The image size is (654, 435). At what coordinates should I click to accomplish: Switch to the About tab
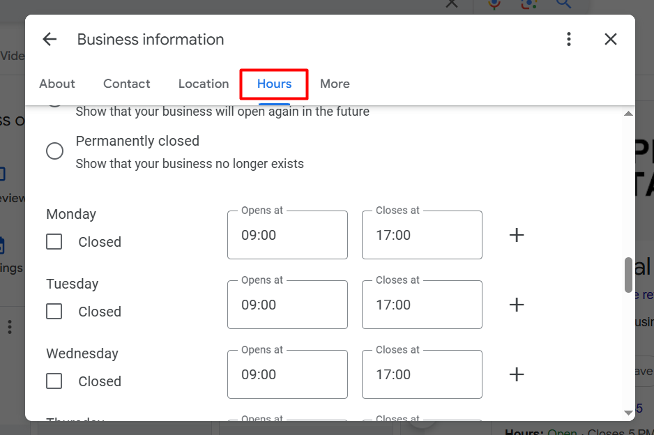coord(57,84)
